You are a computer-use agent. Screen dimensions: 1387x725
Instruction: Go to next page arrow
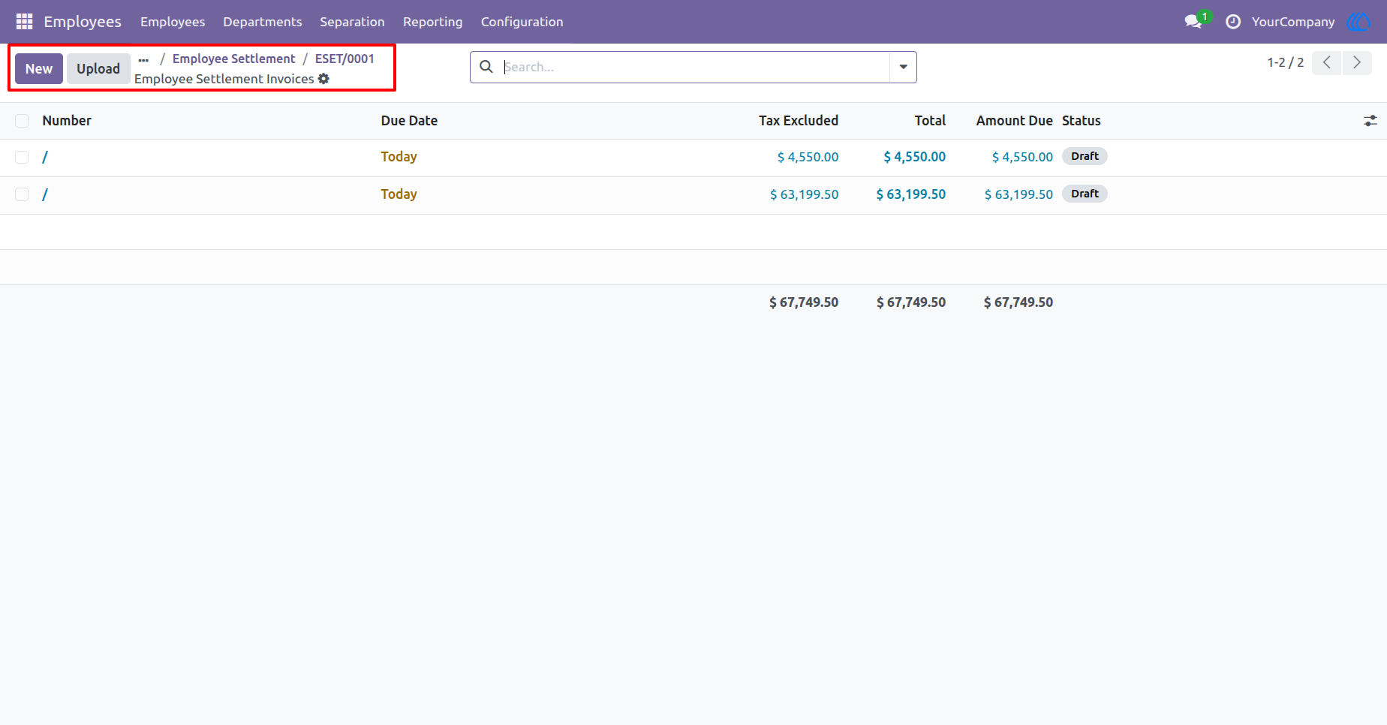(1357, 62)
